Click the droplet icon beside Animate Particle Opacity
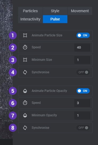Image resolution: width=98 pixels, height=145 pixels. pyautogui.click(x=25, y=91)
